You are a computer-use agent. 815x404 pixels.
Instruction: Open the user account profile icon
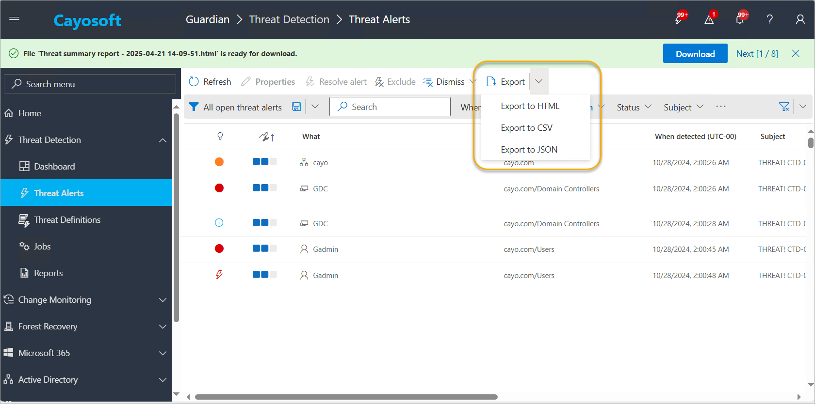click(x=800, y=19)
